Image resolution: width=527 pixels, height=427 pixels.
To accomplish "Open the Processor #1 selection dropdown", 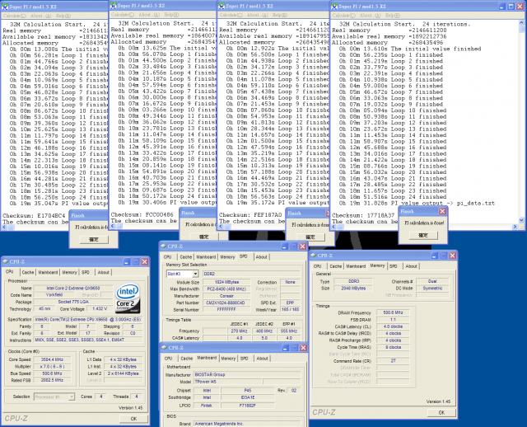I will [x=72, y=396].
